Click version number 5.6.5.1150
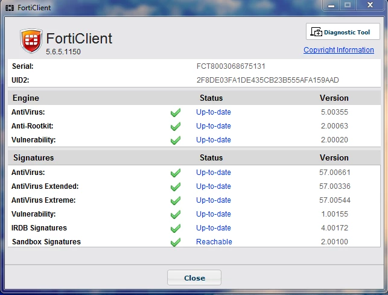The height and width of the screenshot is (295, 388). coord(63,52)
